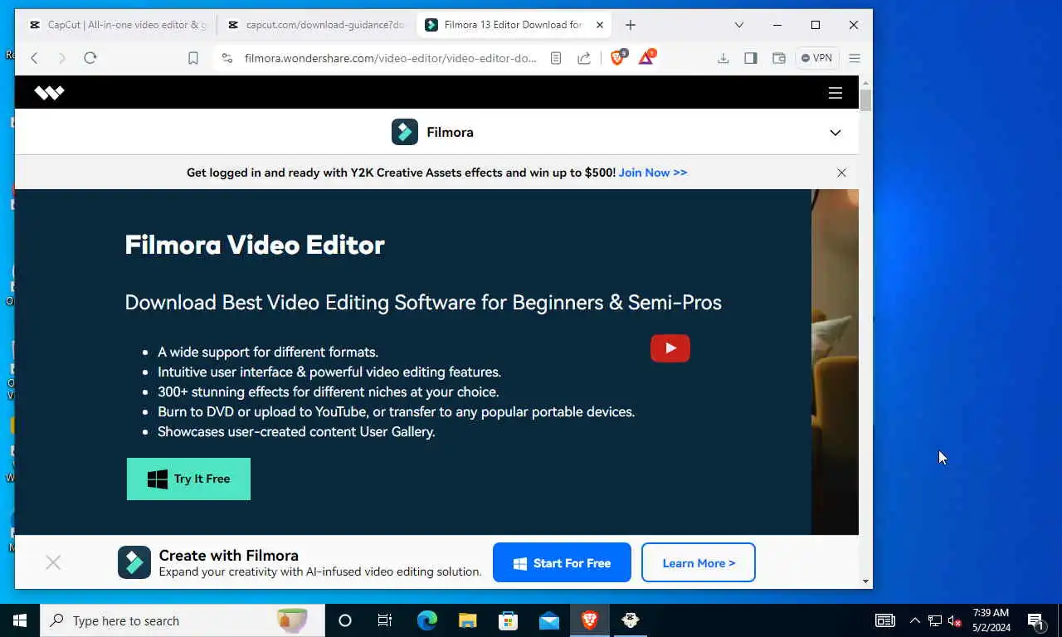Open the notification center icon
This screenshot has height=637, width=1062.
pos(1035,620)
